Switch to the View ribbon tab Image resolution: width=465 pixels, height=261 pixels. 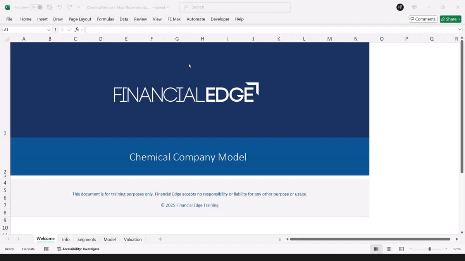click(x=157, y=19)
